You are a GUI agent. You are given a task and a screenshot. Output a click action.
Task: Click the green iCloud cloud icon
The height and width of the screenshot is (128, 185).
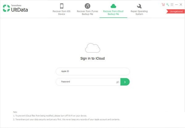(x=113, y=6)
